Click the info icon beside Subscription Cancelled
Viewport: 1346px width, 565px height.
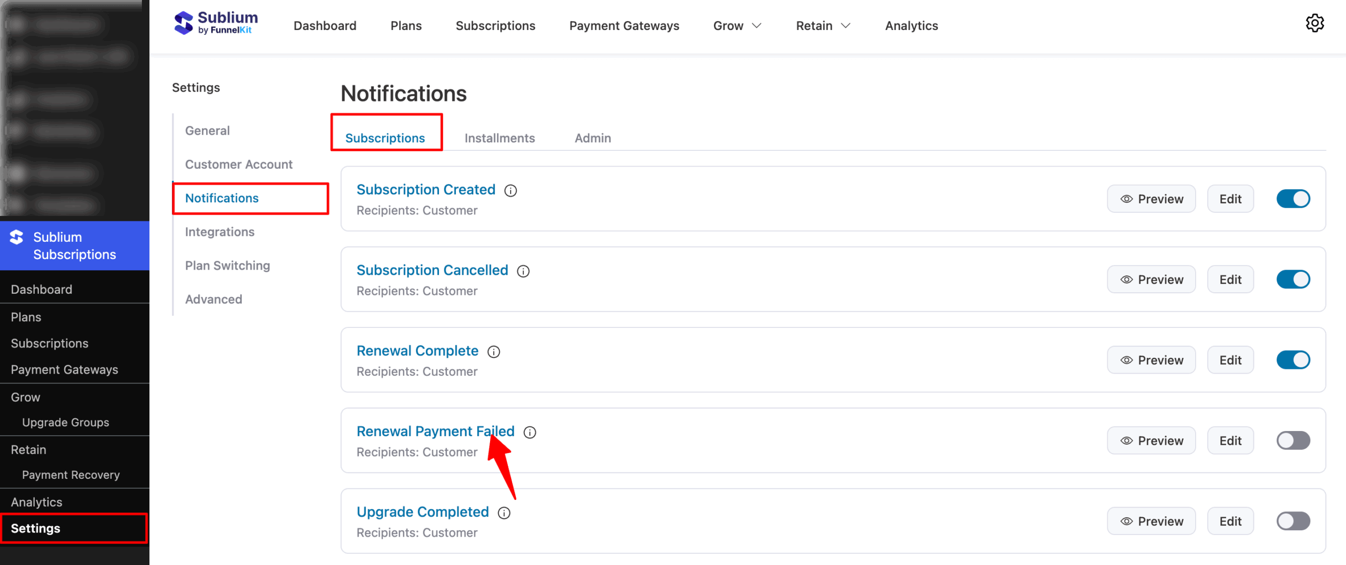pyautogui.click(x=523, y=271)
